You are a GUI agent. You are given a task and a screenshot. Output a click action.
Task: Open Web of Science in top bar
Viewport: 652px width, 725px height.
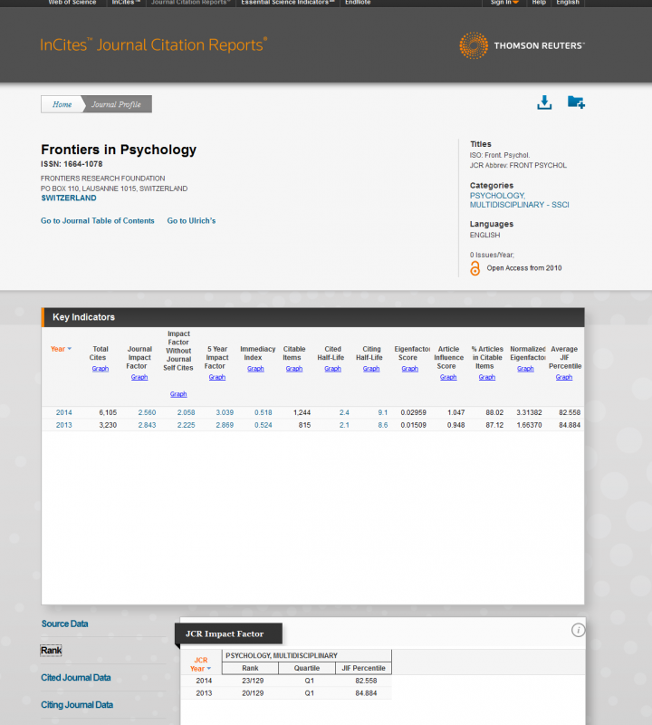[x=72, y=3]
